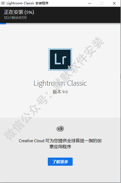Image resolution: width=121 pixels, height=183 pixels.
Task: Minimize the installer window
Action: click(x=89, y=3)
